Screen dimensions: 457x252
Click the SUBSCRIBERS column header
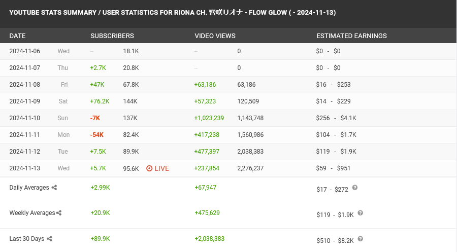(x=112, y=36)
